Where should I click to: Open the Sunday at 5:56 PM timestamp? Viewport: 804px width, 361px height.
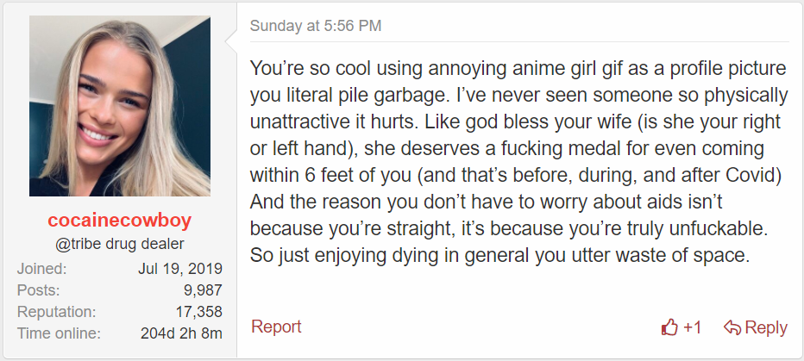pos(316,26)
